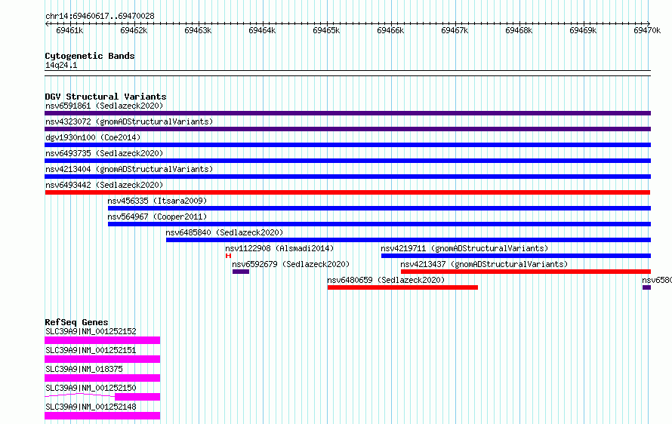Click the magenta exon block for NM_001252150
The height and width of the screenshot is (424, 672).
tap(137, 397)
